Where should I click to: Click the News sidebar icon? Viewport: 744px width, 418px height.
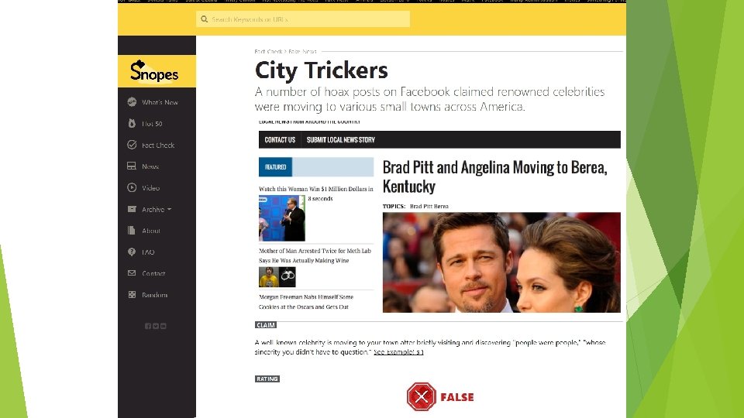point(132,166)
